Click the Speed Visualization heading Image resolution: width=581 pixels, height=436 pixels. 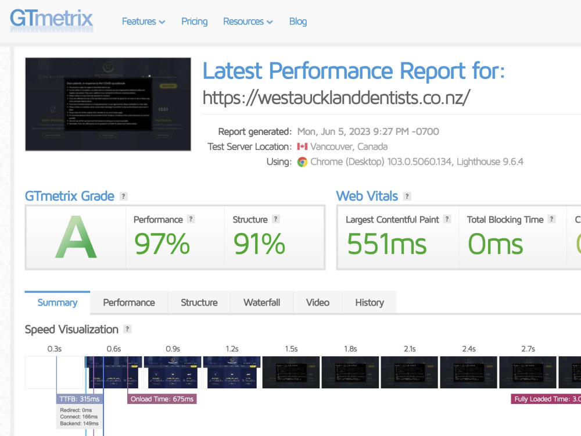(x=71, y=329)
